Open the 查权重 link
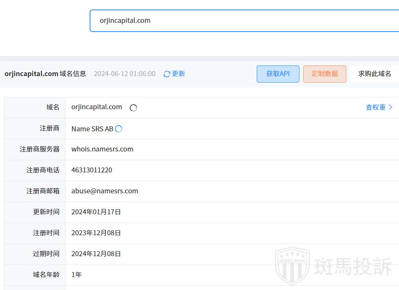Image resolution: width=399 pixels, height=290 pixels. pyautogui.click(x=375, y=107)
